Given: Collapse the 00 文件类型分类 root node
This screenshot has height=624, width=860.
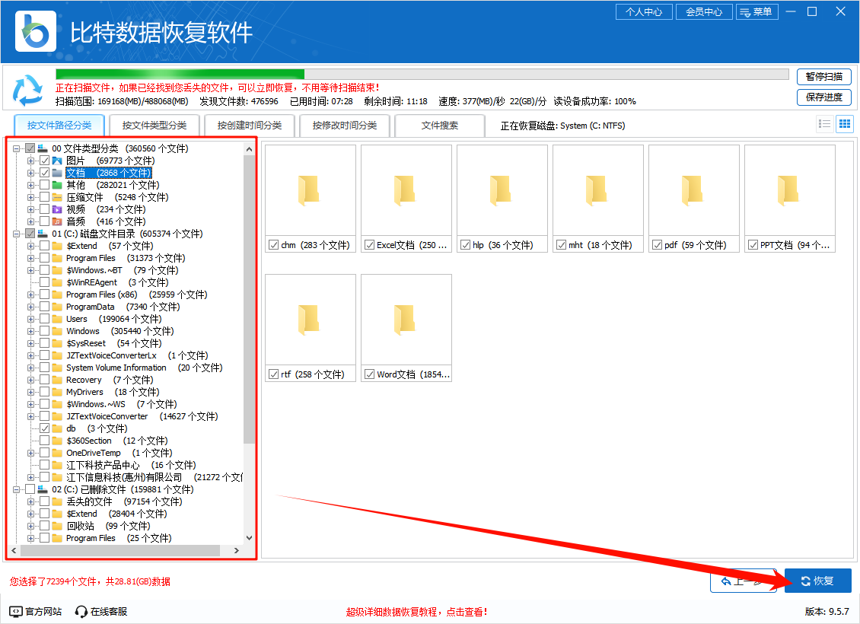Looking at the screenshot, I should click(17, 148).
